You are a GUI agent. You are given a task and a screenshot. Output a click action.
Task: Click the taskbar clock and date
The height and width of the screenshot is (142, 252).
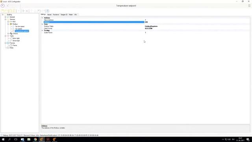[240, 139]
